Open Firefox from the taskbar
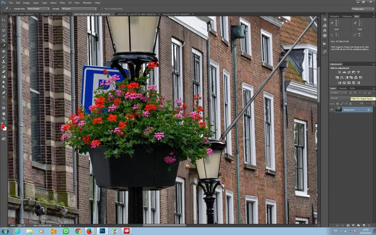Image resolution: width=376 pixels, height=235 pixels. point(89,231)
